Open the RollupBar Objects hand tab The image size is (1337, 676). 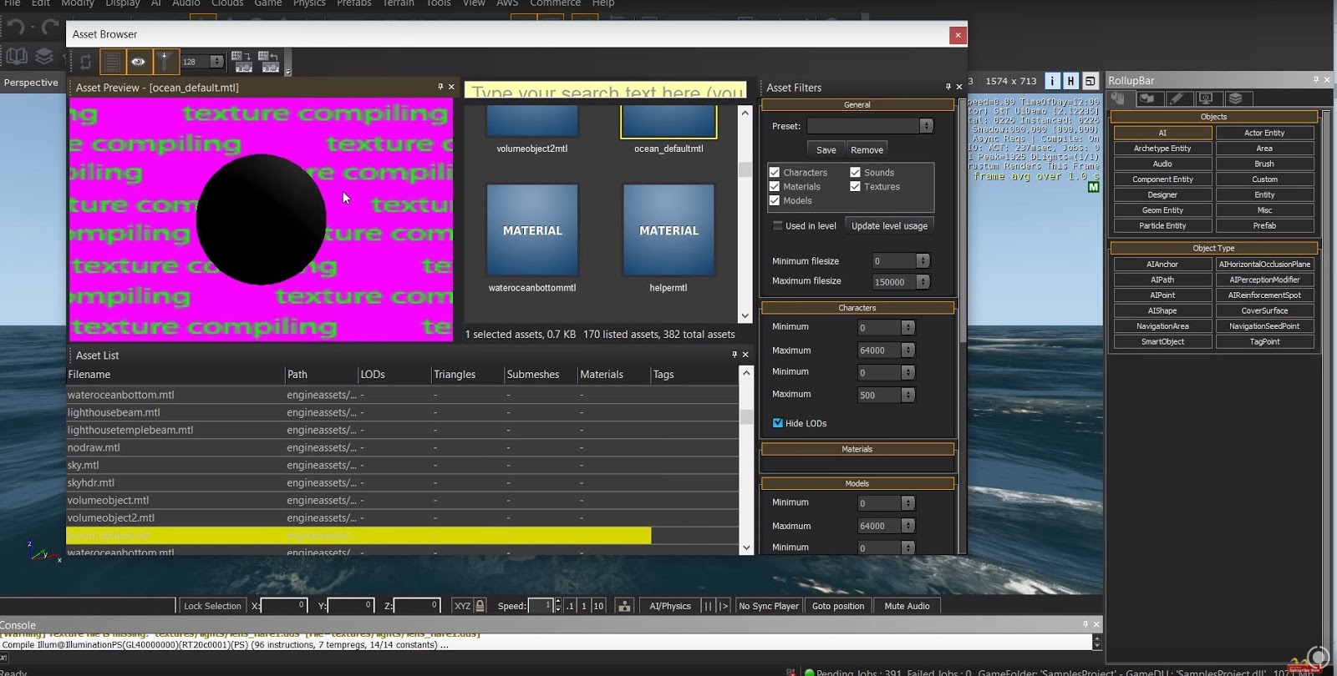click(1118, 98)
